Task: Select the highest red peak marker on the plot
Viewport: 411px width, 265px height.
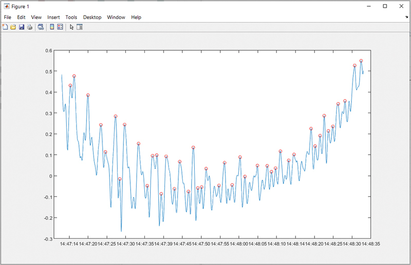Action: pos(361,61)
